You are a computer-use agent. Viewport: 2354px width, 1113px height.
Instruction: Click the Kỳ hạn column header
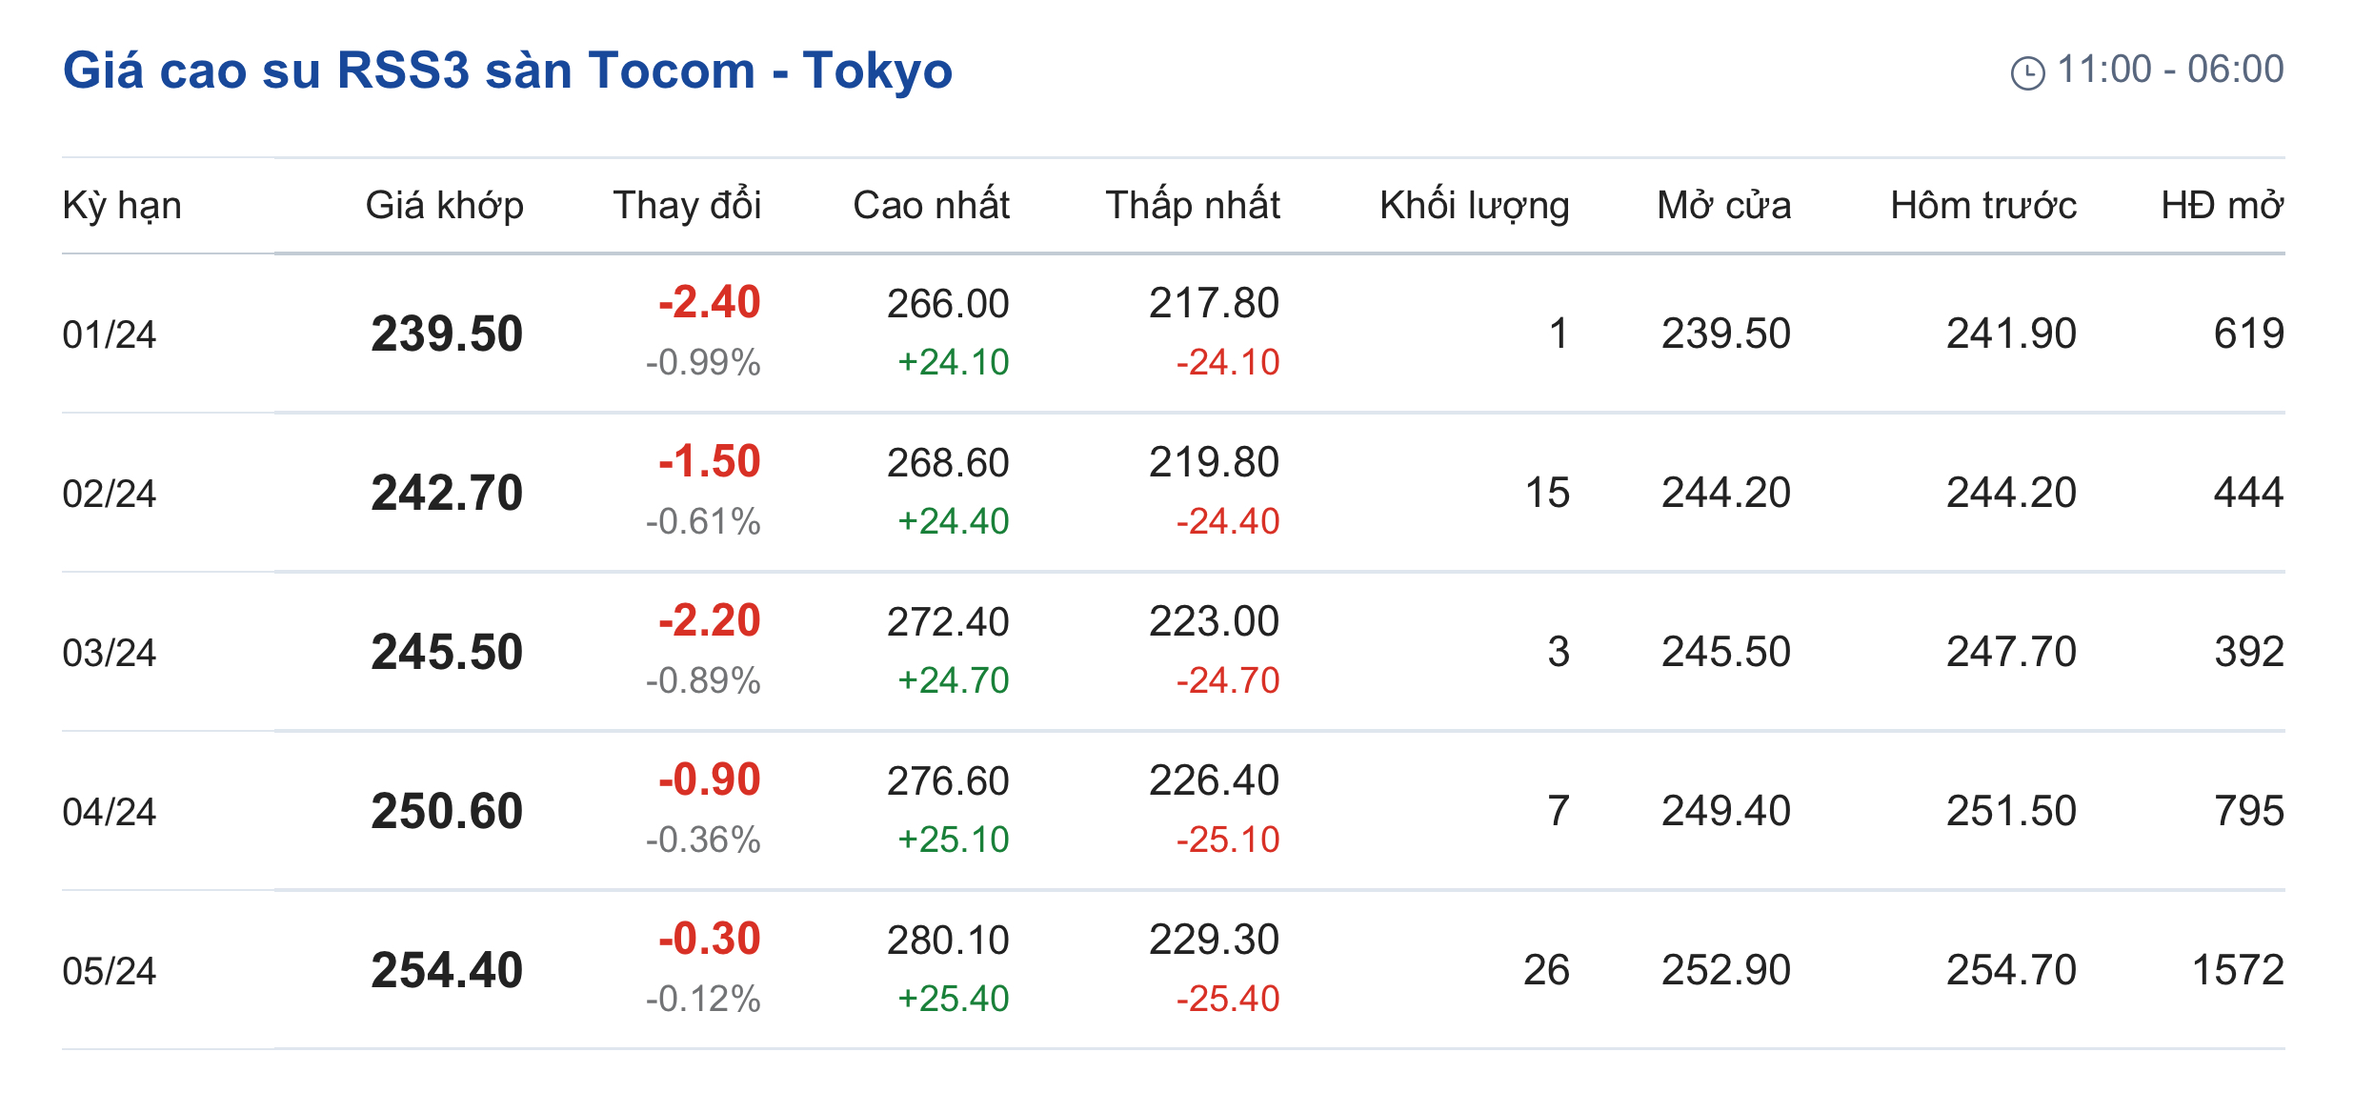click(x=122, y=206)
